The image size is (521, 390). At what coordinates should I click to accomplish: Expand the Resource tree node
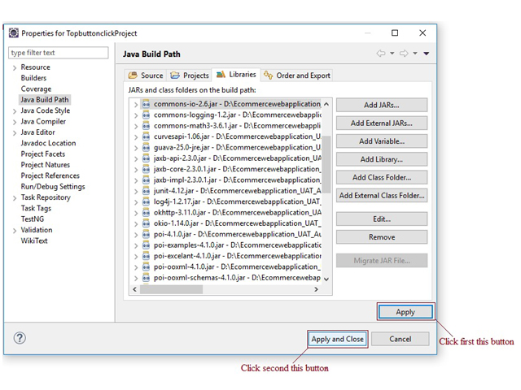15,68
